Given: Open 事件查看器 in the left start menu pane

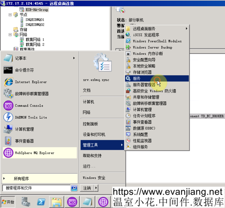Looking at the screenshot, I should 24,141.
